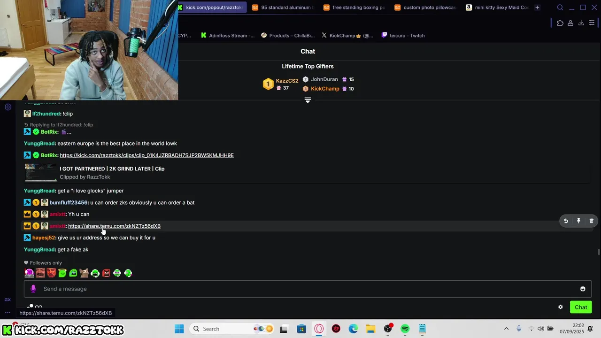
Task: Open the taskbar volume control
Action: click(x=540, y=329)
